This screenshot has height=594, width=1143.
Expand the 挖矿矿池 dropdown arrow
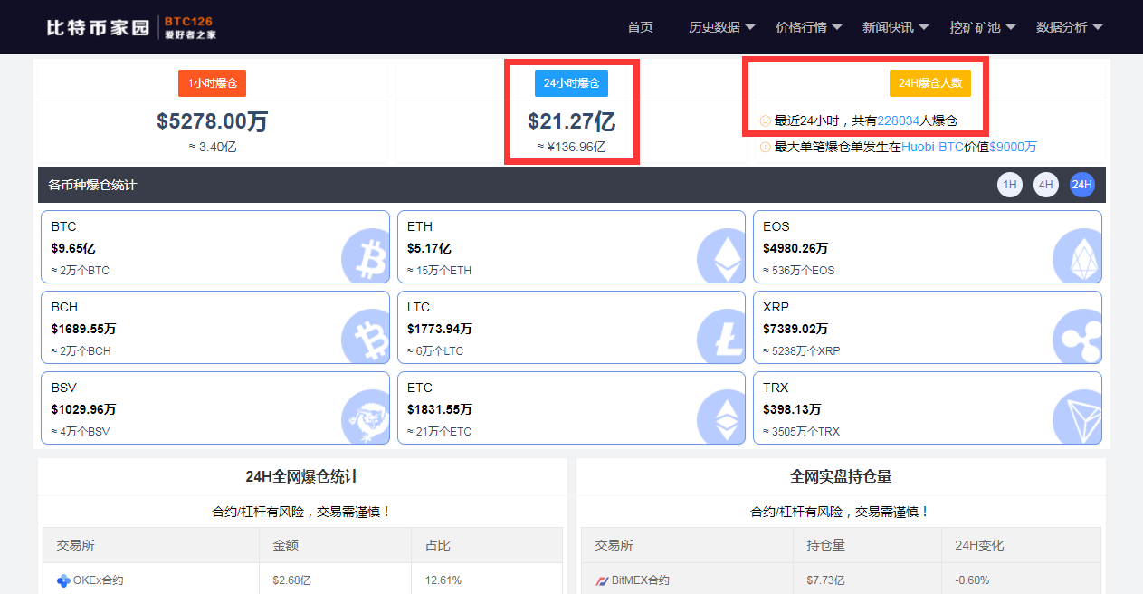pyautogui.click(x=1011, y=27)
